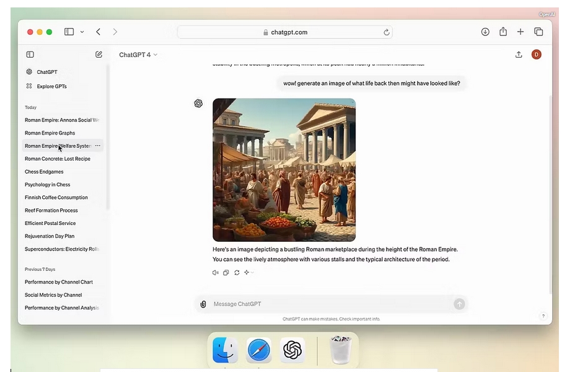Screen dimensions: 562x372
Task: Open the Roman Concrete: Lost Recipe chat
Action: coord(58,159)
